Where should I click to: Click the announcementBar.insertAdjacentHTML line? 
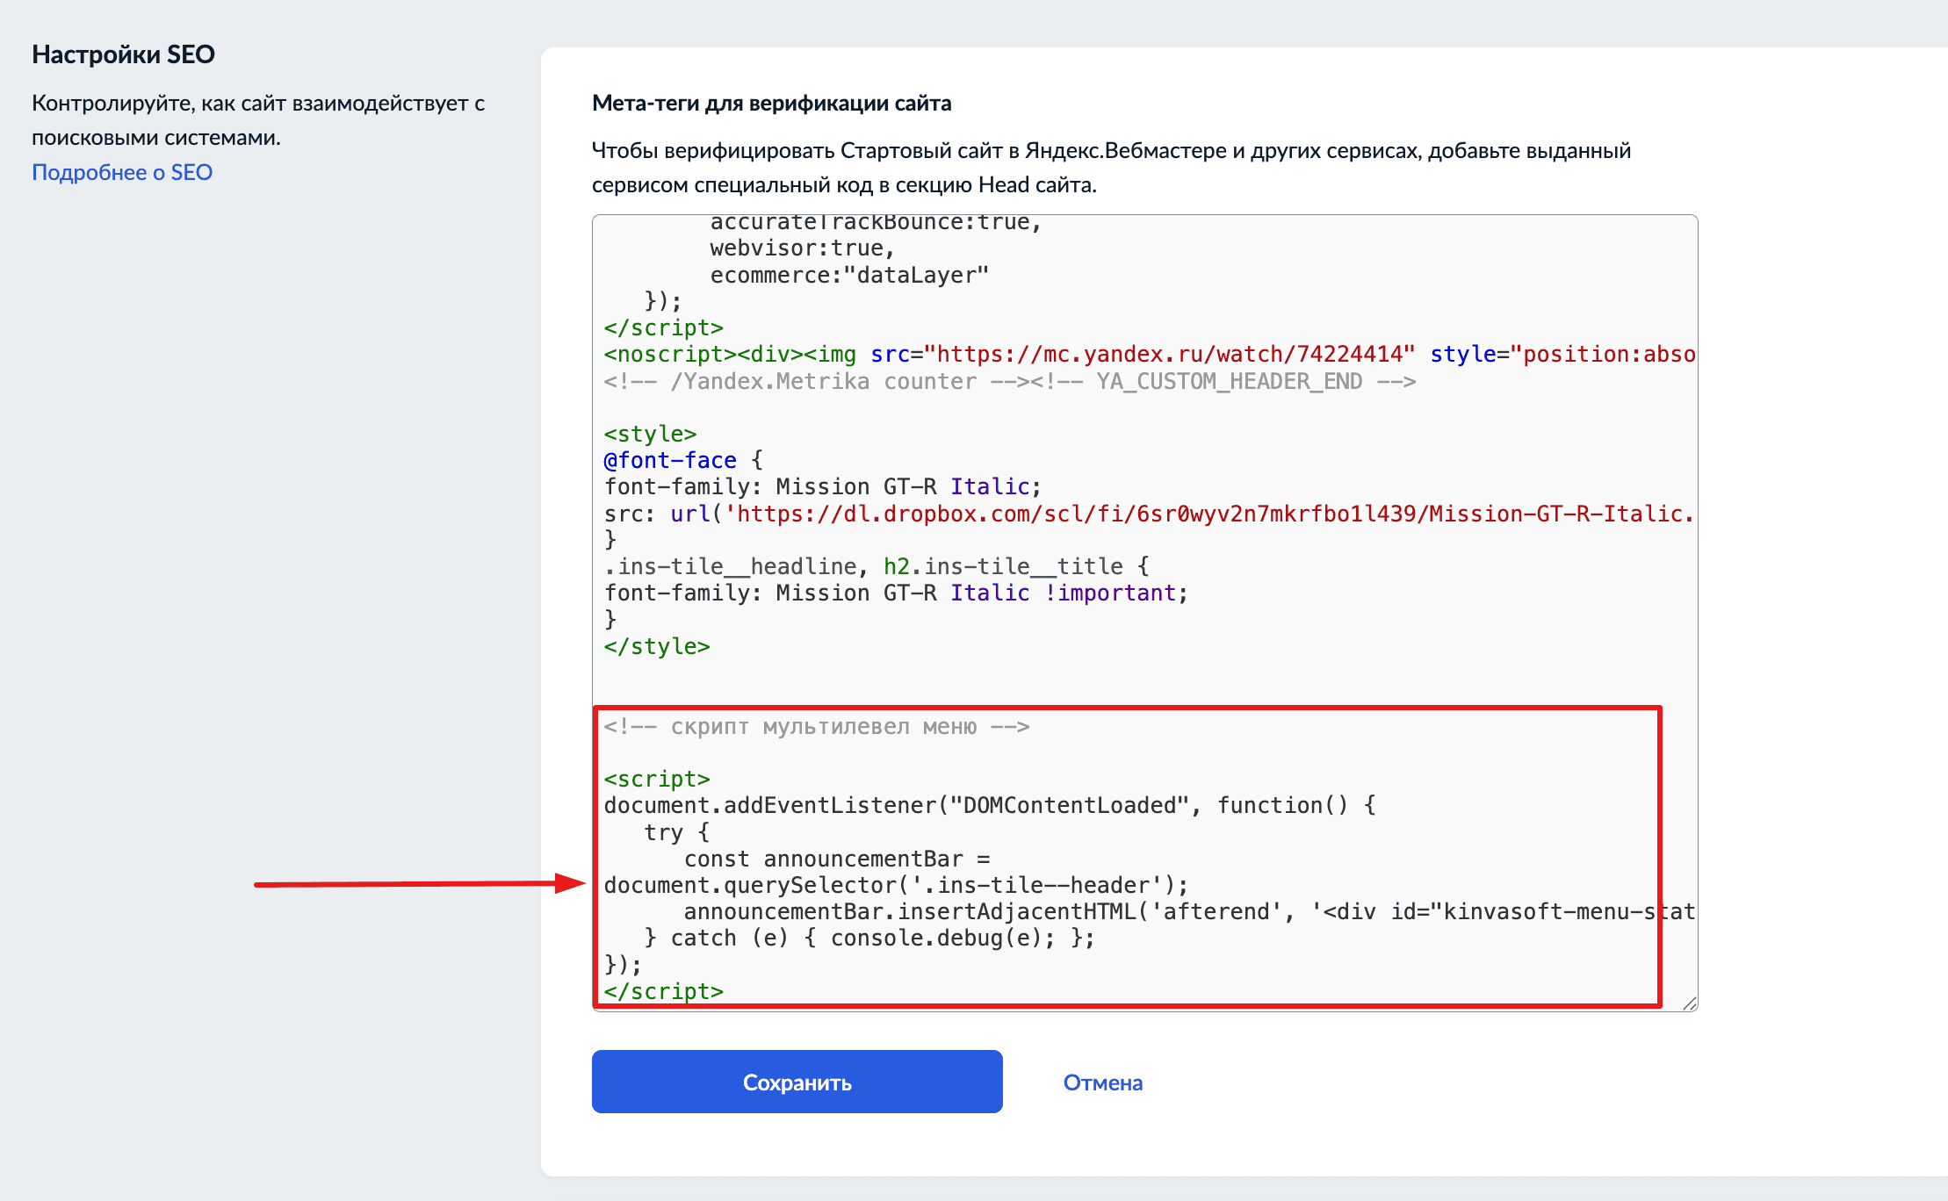point(1189,911)
